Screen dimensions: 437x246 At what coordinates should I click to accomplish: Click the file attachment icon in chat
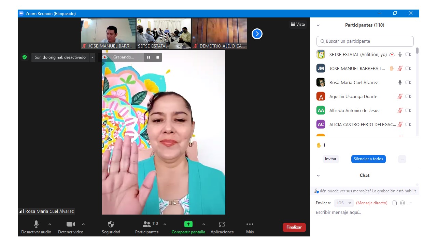tap(395, 203)
